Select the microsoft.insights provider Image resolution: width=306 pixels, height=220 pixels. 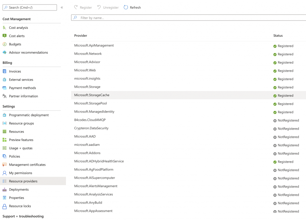tap(87, 79)
